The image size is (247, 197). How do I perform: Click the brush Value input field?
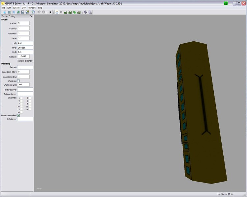pos(23,38)
